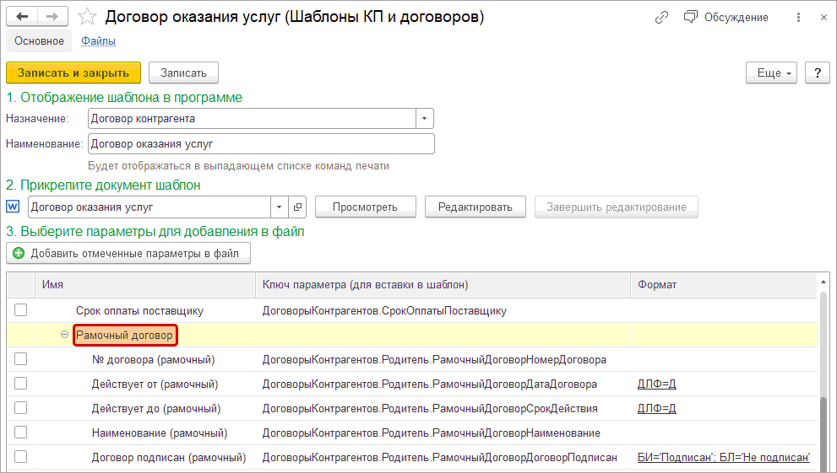Tick the № договора (рамочный) checkbox

20,359
